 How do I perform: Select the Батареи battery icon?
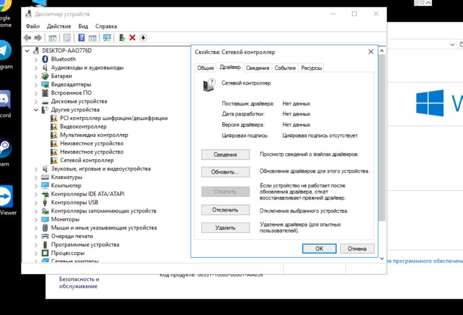(45, 76)
